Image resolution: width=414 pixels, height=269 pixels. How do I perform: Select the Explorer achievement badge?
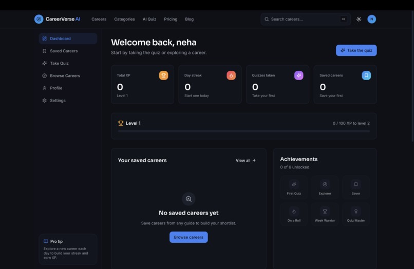325,187
